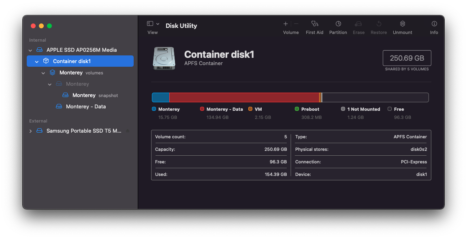Click the Physical stores value disk0s2
The width and height of the screenshot is (467, 239).
[419, 149]
